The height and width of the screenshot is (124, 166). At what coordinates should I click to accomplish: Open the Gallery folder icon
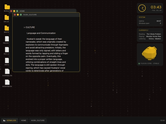click(x=7, y=17)
